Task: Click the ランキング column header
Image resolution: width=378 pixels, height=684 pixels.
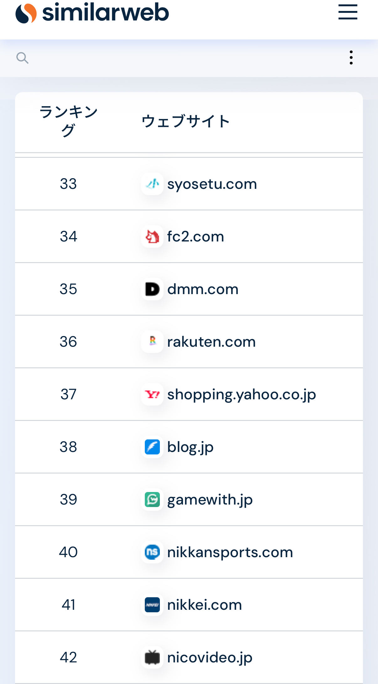Action: (x=68, y=121)
